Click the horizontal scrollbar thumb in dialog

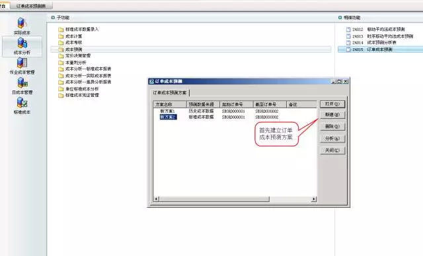click(x=214, y=199)
